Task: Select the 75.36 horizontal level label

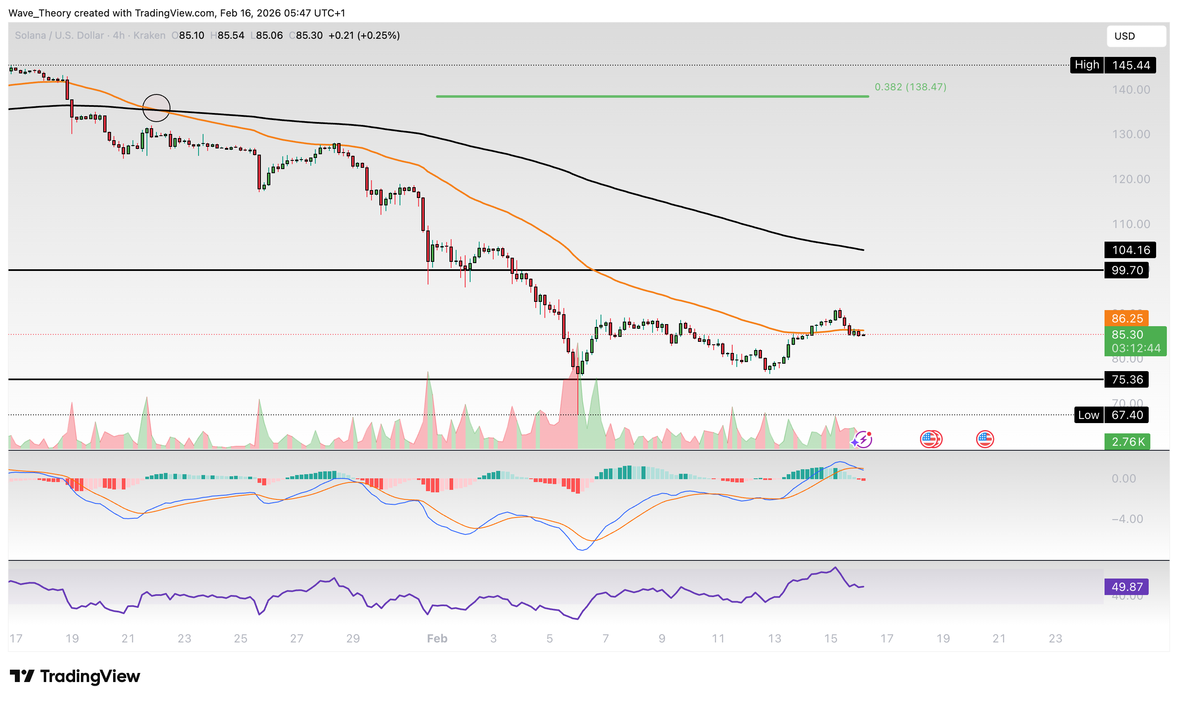Action: pos(1126,380)
